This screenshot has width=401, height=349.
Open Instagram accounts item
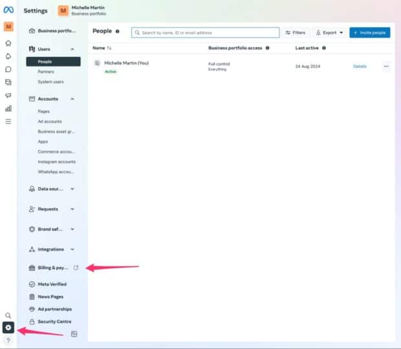coord(56,162)
